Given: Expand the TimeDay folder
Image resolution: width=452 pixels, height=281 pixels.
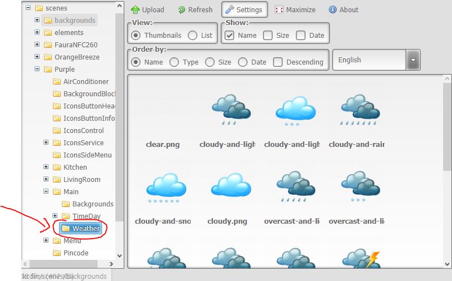Looking at the screenshot, I should pyautogui.click(x=55, y=216).
